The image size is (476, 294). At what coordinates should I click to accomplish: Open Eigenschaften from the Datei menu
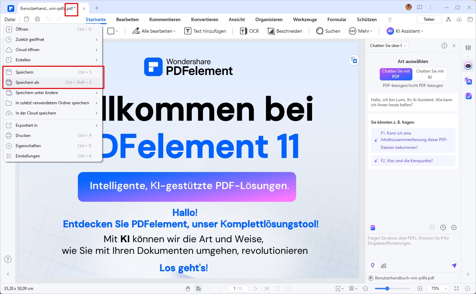click(53, 146)
